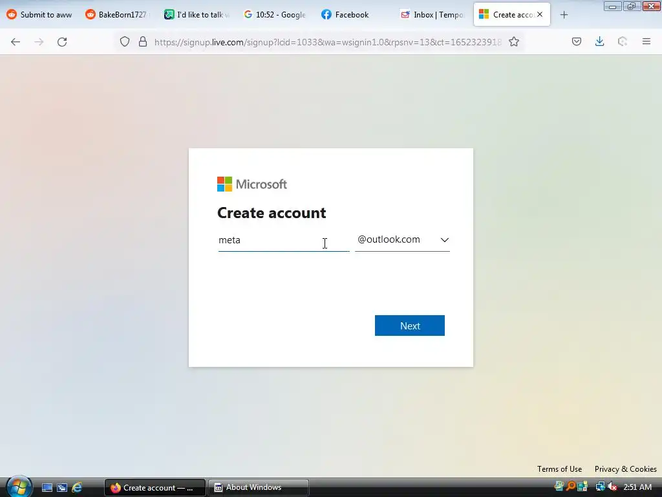This screenshot has height=497, width=662.
Task: Click the Microsoft logo
Action: coord(252,184)
